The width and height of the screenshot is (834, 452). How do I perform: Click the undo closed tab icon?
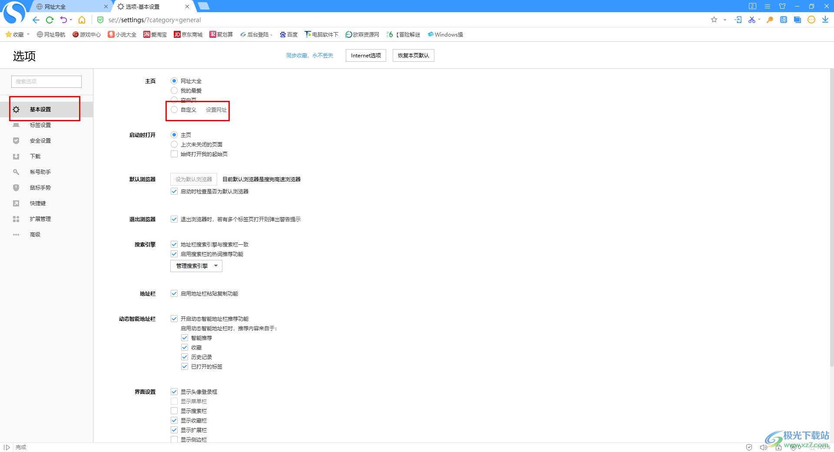coord(63,20)
